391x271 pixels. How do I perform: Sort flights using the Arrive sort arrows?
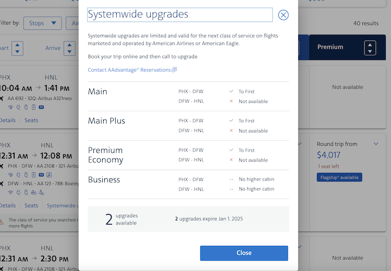click(x=69, y=48)
